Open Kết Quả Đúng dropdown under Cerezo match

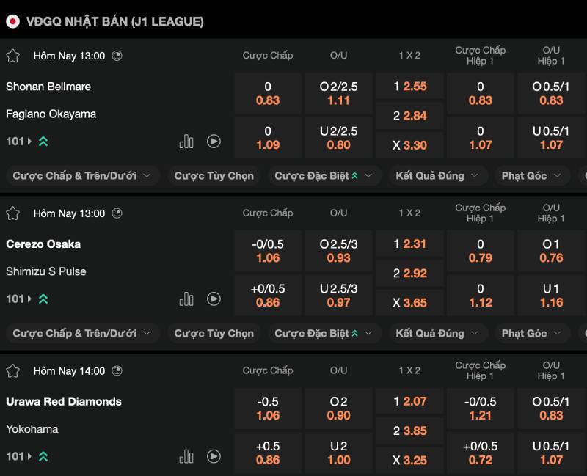pos(437,334)
